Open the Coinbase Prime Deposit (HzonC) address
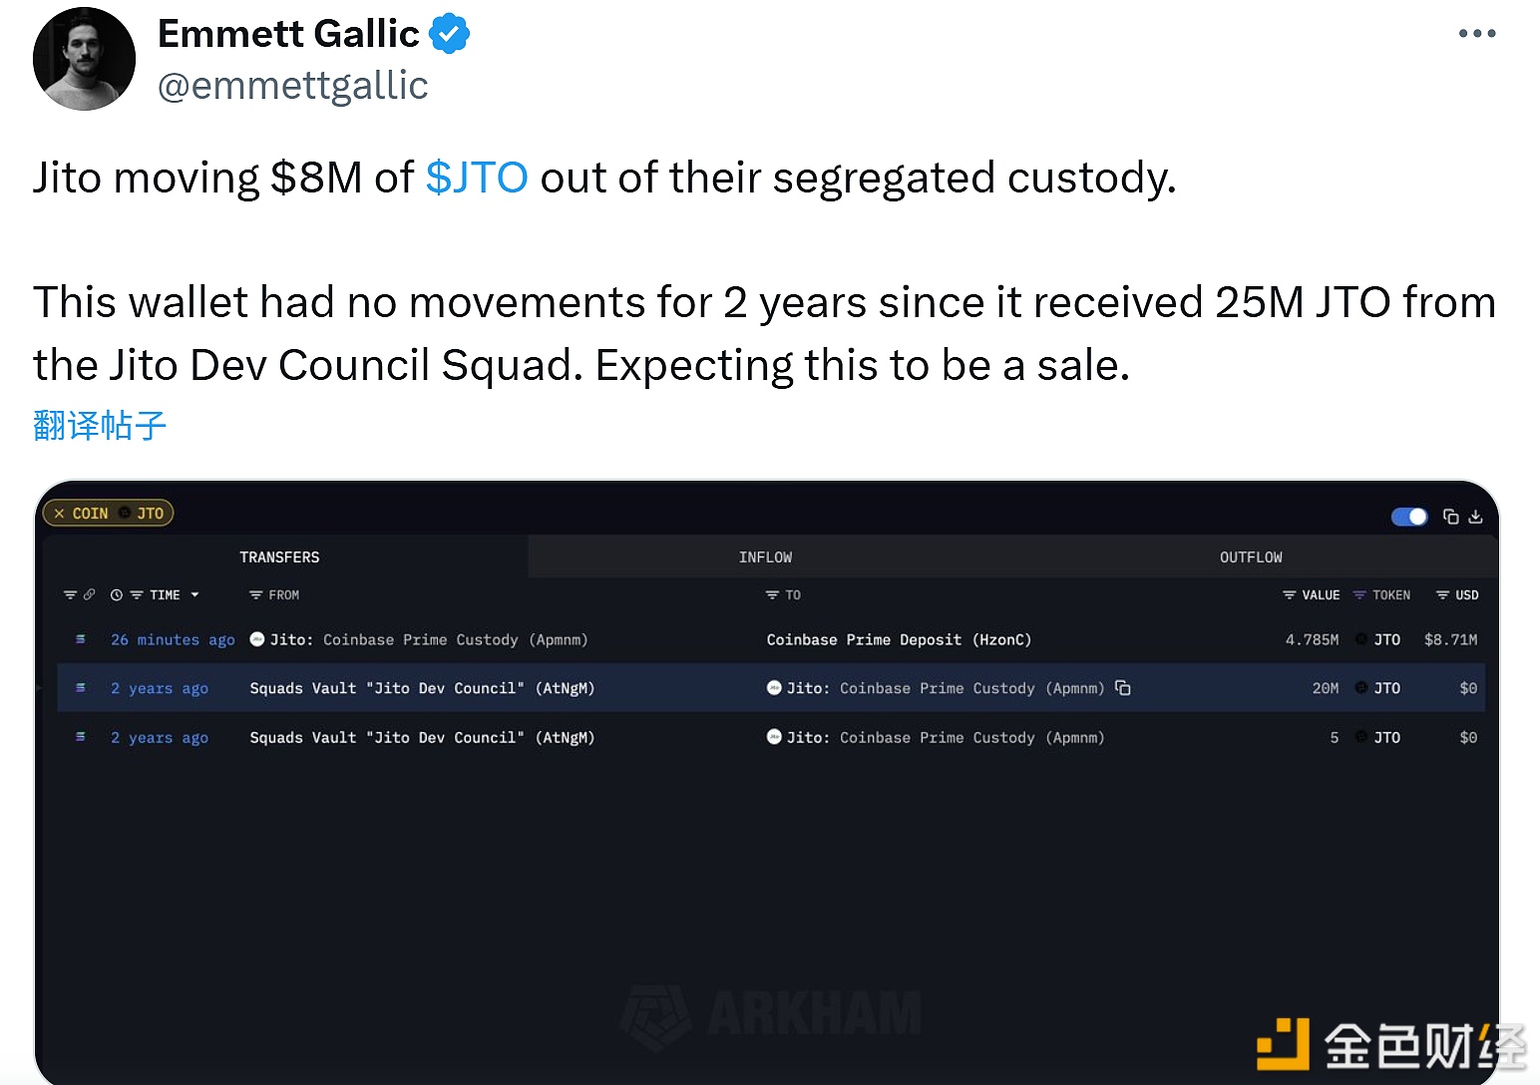The height and width of the screenshot is (1085, 1540). [899, 639]
